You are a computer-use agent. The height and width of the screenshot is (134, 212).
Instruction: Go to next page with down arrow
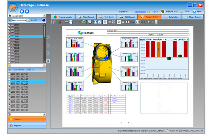(153, 22)
